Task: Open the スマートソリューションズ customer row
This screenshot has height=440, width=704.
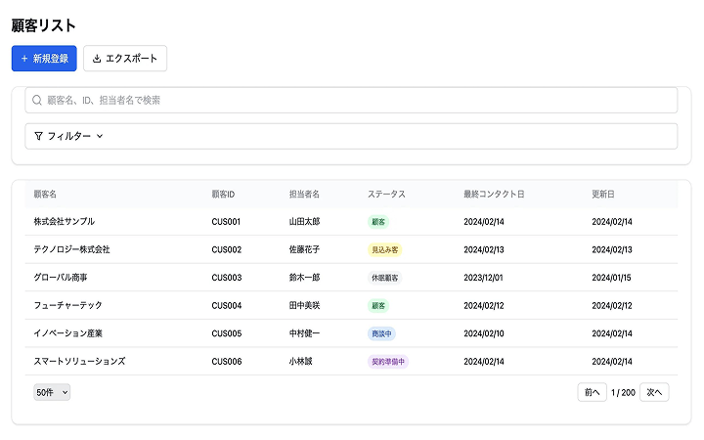Action: tap(351, 362)
